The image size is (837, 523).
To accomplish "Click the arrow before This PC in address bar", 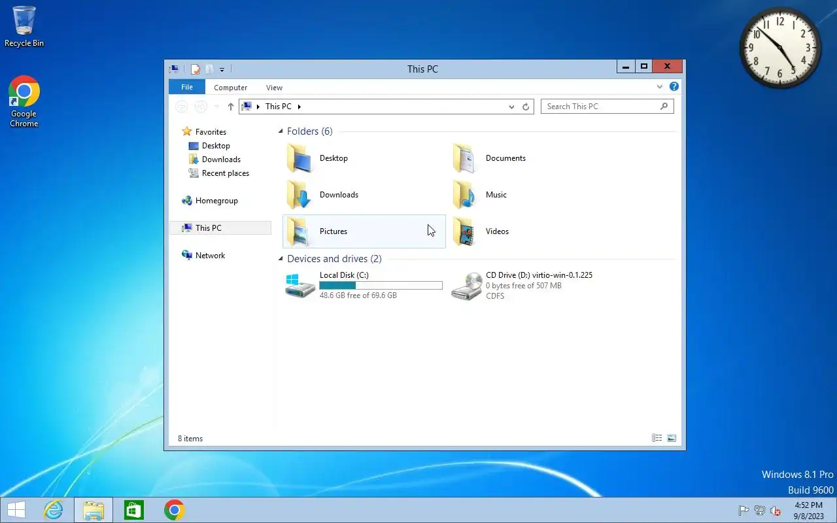I will 258,107.
